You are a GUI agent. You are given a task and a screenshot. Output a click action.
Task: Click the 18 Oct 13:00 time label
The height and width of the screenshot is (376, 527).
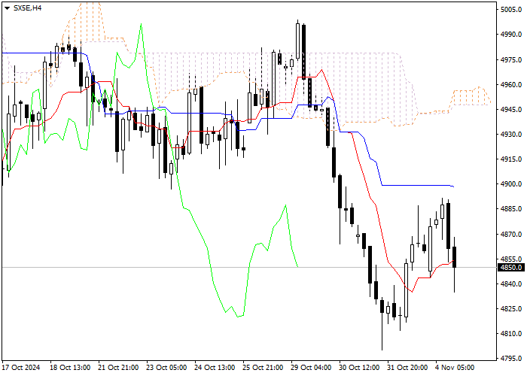tap(70, 367)
